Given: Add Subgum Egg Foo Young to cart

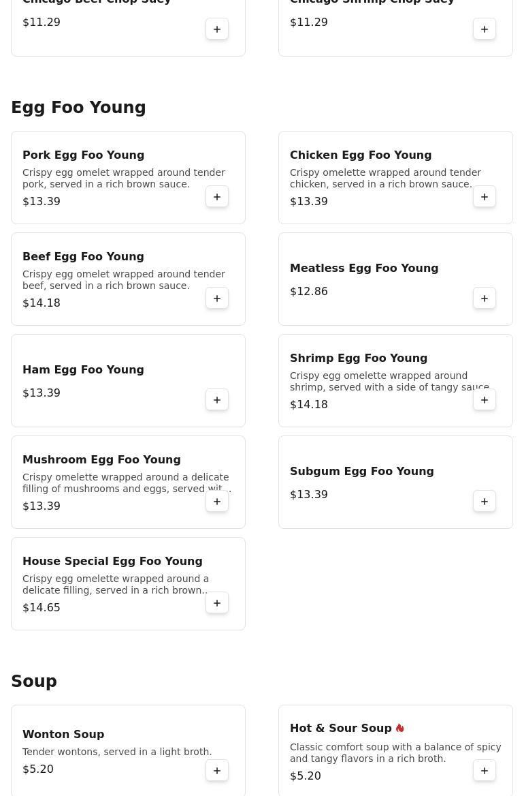Looking at the screenshot, I should (x=485, y=502).
